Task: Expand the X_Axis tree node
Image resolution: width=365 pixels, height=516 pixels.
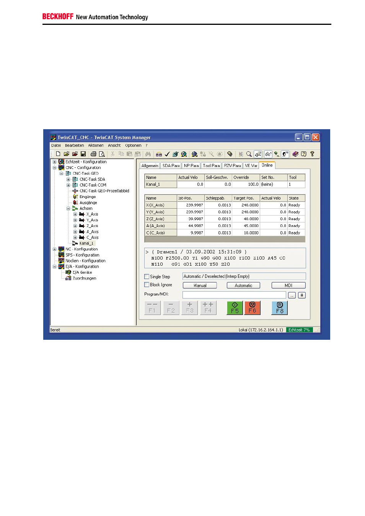Action: coord(75,214)
